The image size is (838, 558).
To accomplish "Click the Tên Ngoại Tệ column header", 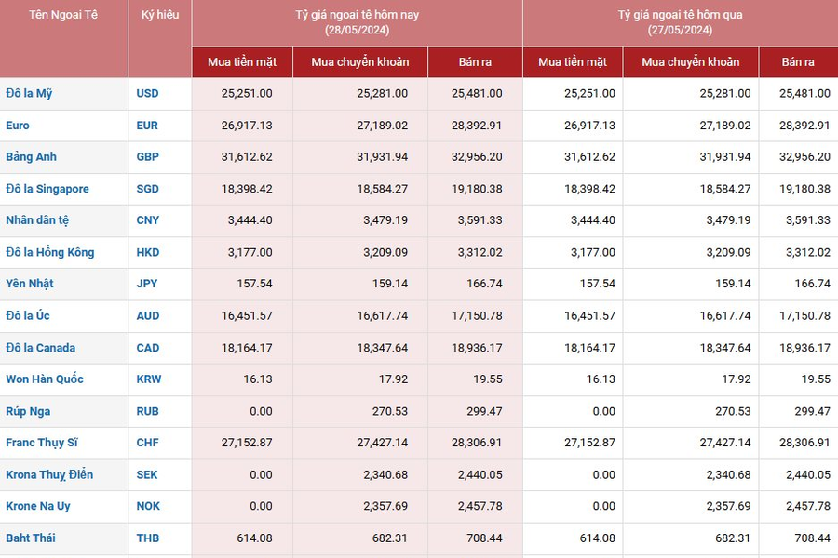I will (x=63, y=15).
